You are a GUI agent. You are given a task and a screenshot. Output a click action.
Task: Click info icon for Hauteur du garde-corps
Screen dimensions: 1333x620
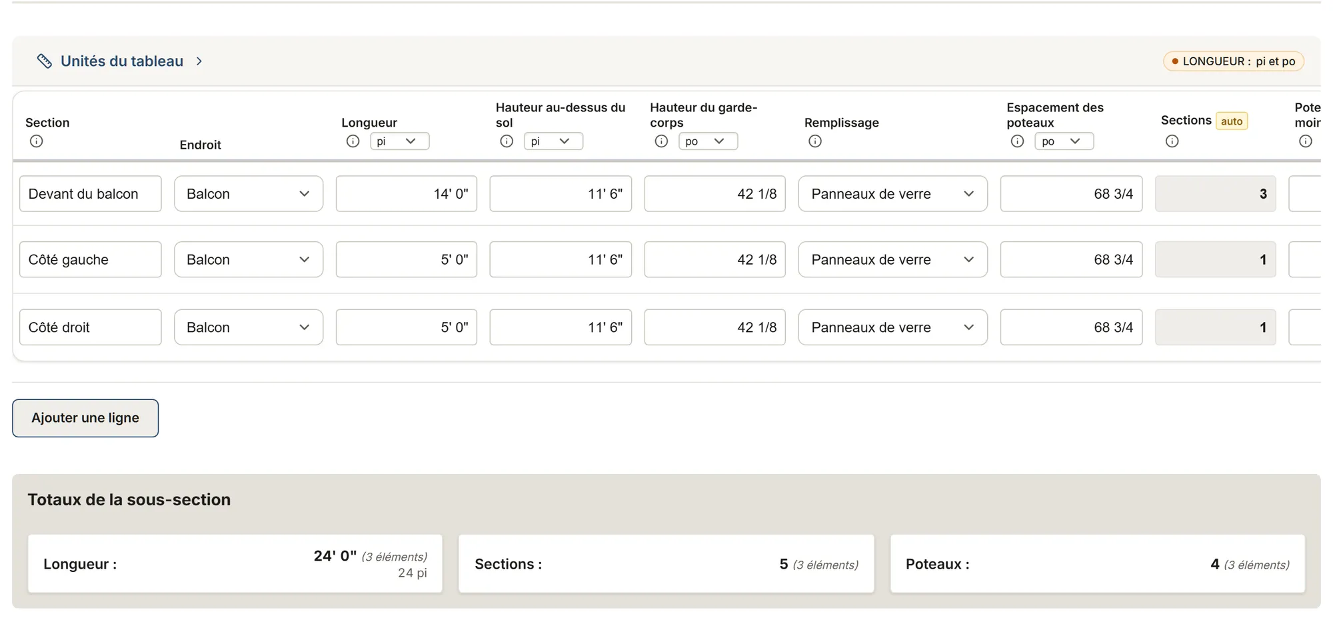[661, 141]
